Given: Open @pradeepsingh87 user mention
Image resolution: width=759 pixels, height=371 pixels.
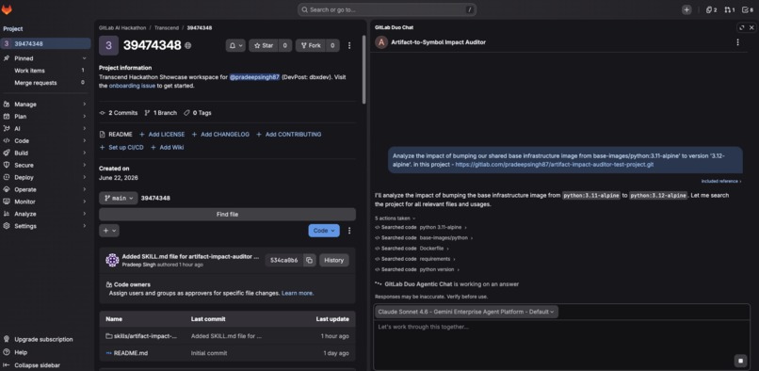Looking at the screenshot, I should (254, 77).
